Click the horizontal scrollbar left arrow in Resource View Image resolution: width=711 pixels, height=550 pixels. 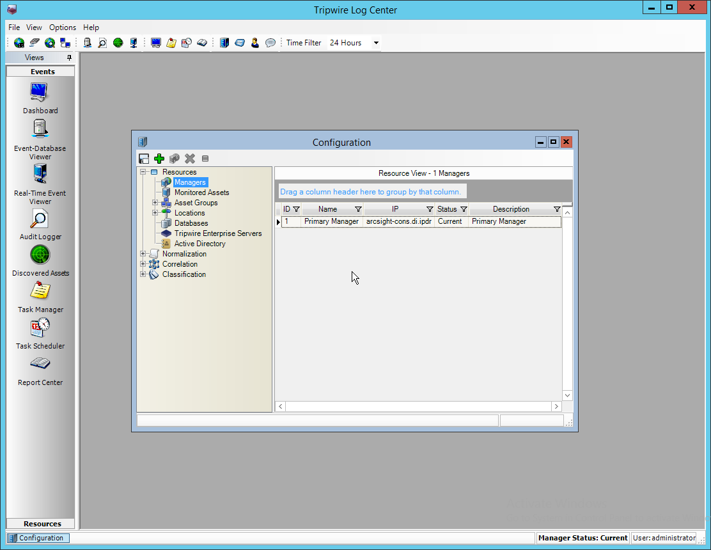(281, 406)
